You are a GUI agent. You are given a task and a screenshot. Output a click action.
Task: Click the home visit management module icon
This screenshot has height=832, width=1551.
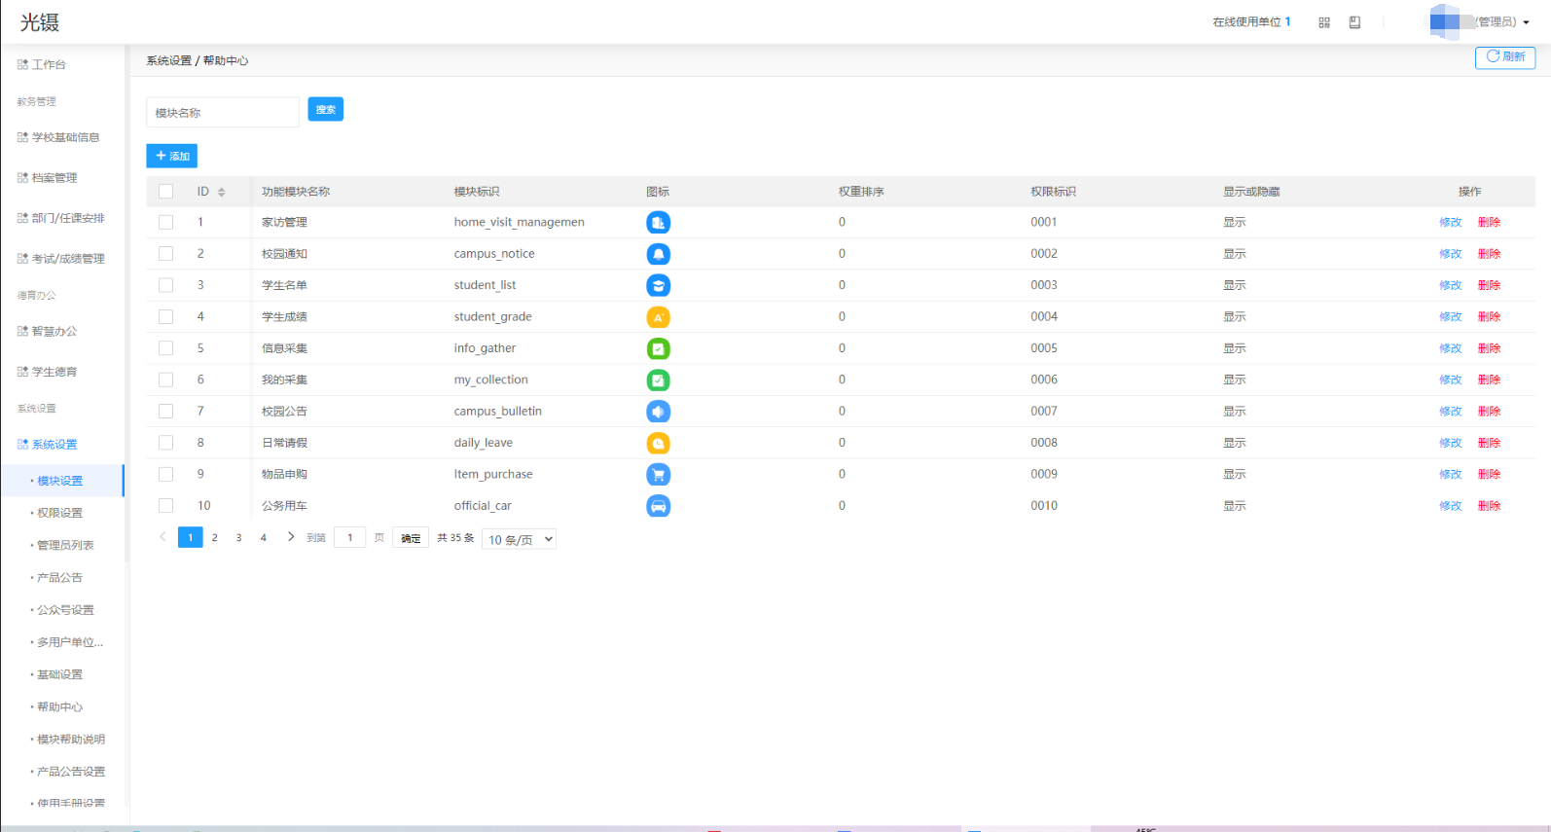pos(659,223)
